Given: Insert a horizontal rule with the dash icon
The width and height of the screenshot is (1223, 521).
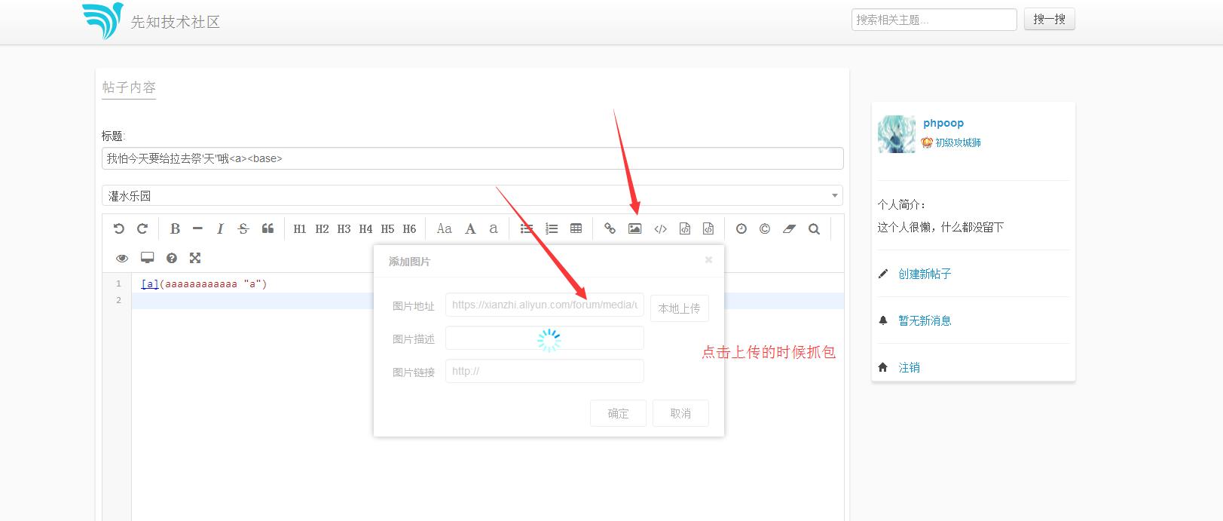Looking at the screenshot, I should point(197,228).
